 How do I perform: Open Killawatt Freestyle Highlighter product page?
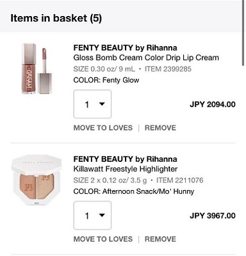coord(126,169)
